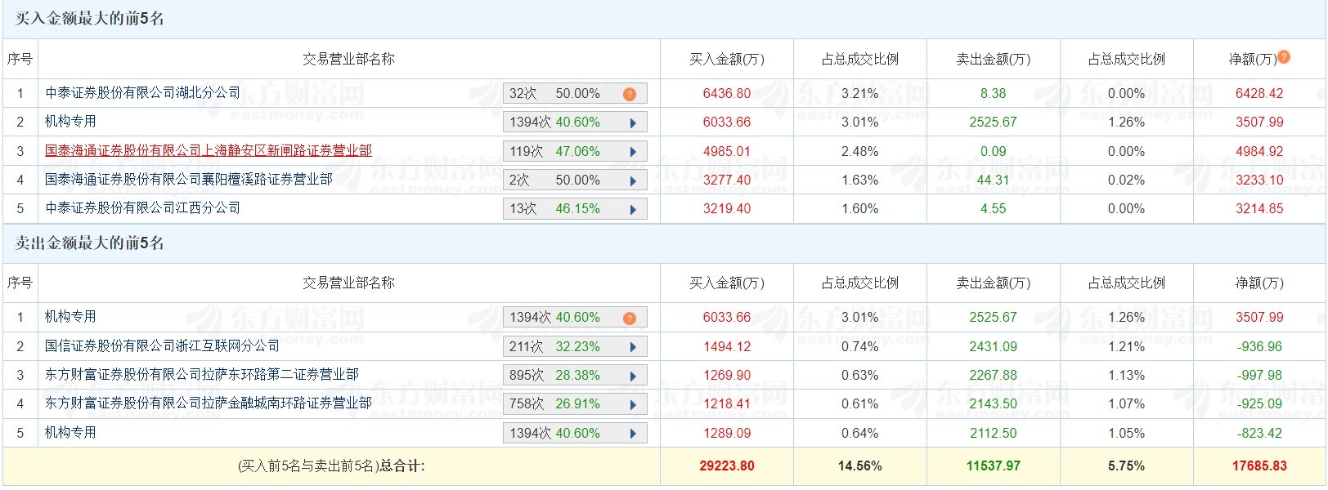Expand arrow in buy-list 机构专用 stats box

633,122
